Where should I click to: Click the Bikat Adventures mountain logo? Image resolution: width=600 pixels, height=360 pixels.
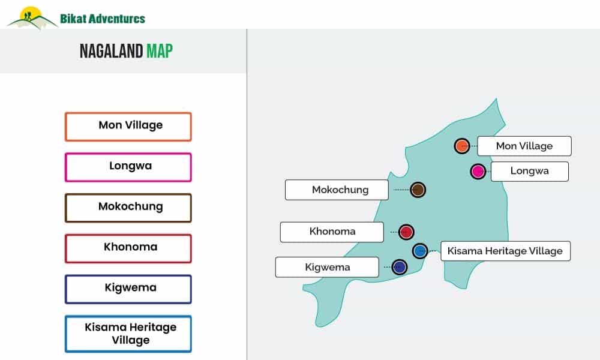(x=32, y=17)
